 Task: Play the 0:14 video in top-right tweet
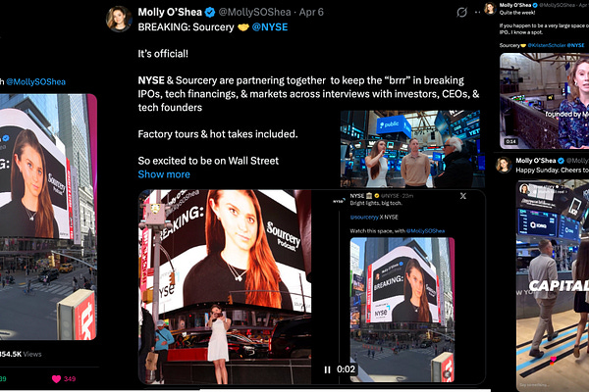click(x=544, y=101)
